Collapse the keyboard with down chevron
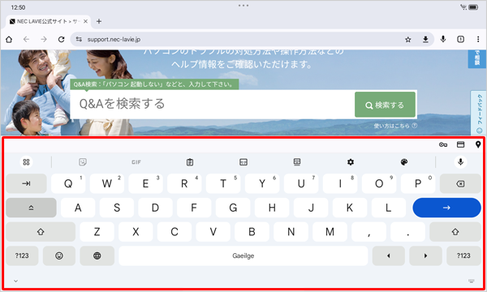487x292 pixels. (x=16, y=281)
